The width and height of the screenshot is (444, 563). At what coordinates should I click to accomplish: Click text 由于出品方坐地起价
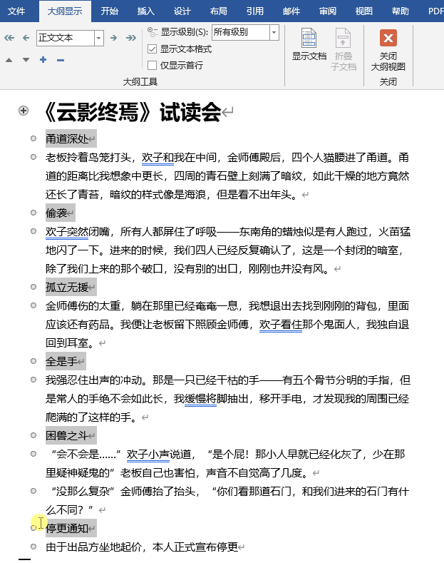tap(93, 547)
